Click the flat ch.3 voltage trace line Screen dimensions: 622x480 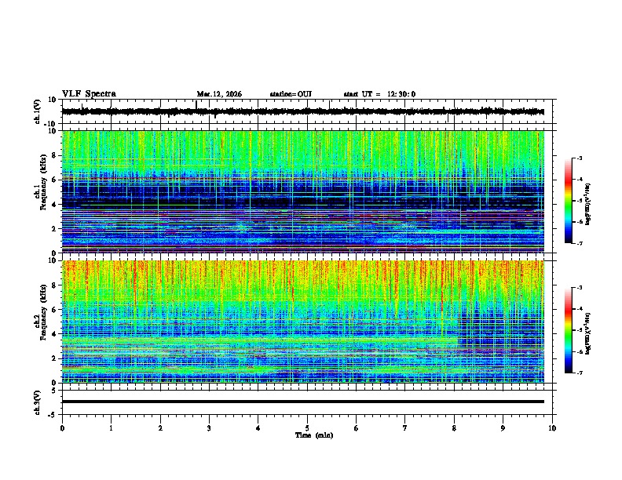click(x=303, y=402)
